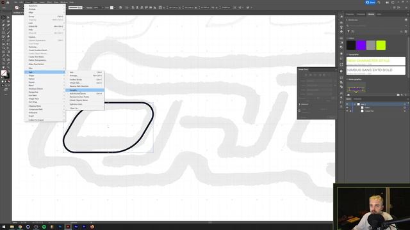Click the vertical align center icon
The image size is (410, 230).
tap(151, 8)
